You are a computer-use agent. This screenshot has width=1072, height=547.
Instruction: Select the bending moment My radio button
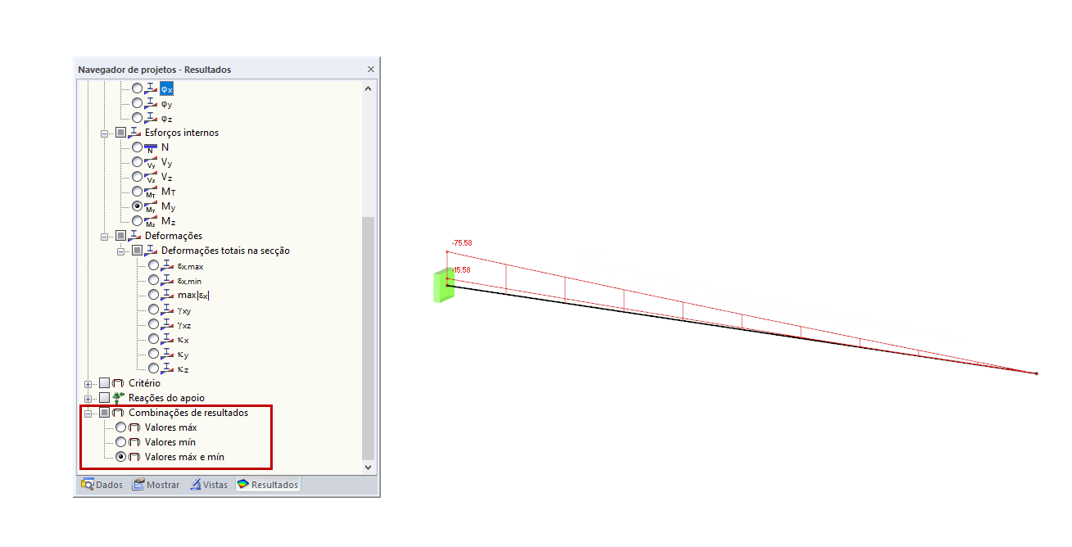tap(137, 206)
